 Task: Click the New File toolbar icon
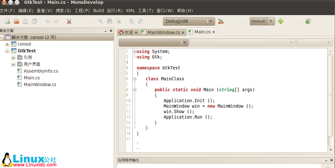(7, 22)
